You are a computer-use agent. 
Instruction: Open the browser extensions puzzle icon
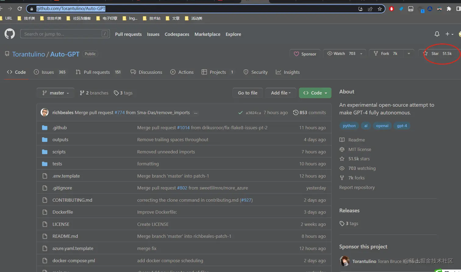pyautogui.click(x=449, y=9)
